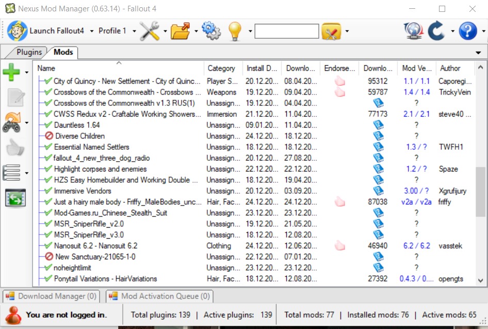Toggle the green check for MSR_SniperRifle_v2.0
Viewport: 488px width, 329px height.
pyautogui.click(x=48, y=224)
